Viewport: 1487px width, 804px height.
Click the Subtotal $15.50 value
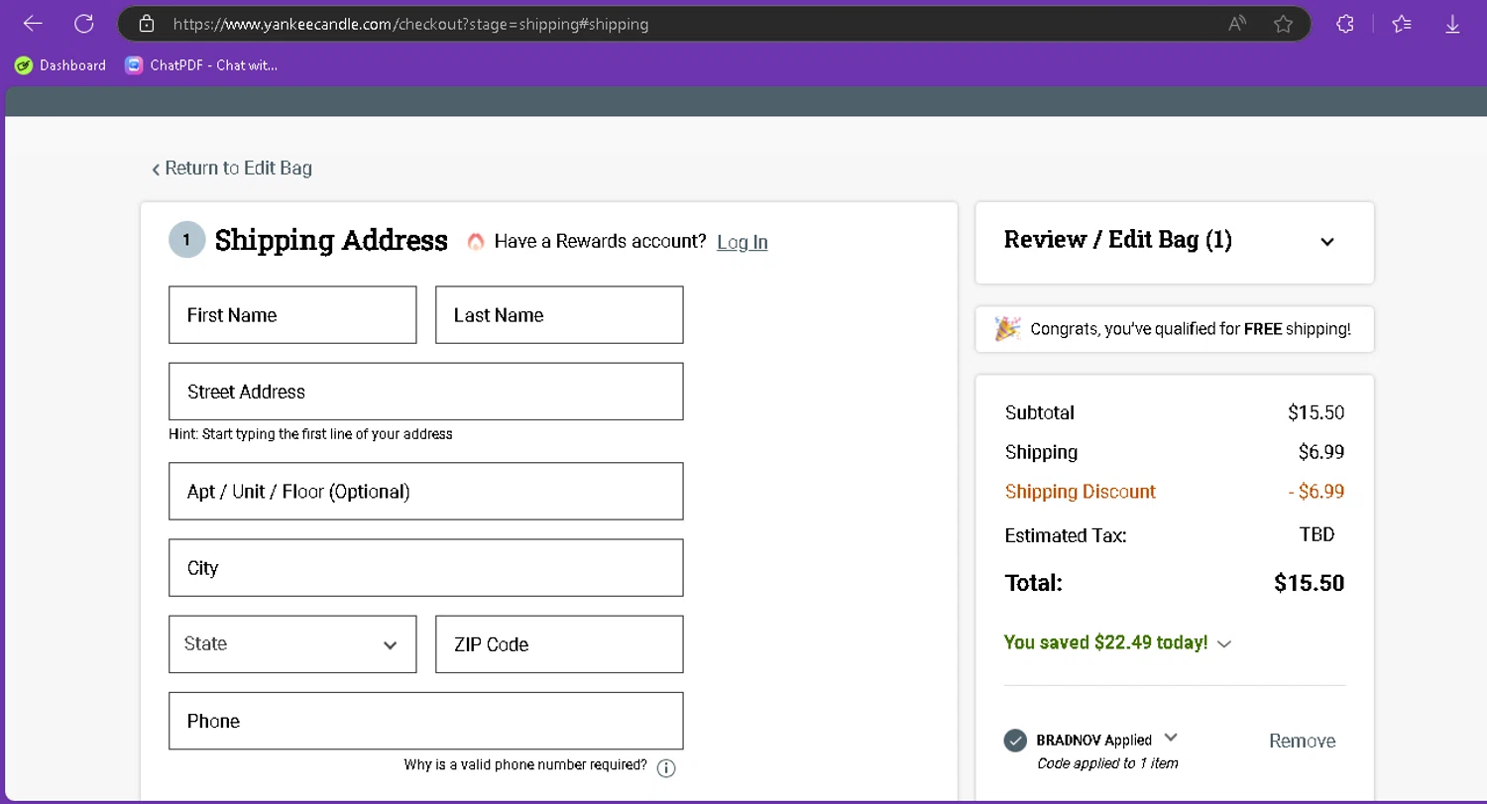[1316, 412]
